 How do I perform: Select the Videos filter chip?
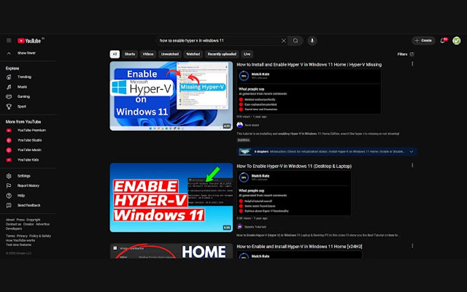tap(148, 54)
